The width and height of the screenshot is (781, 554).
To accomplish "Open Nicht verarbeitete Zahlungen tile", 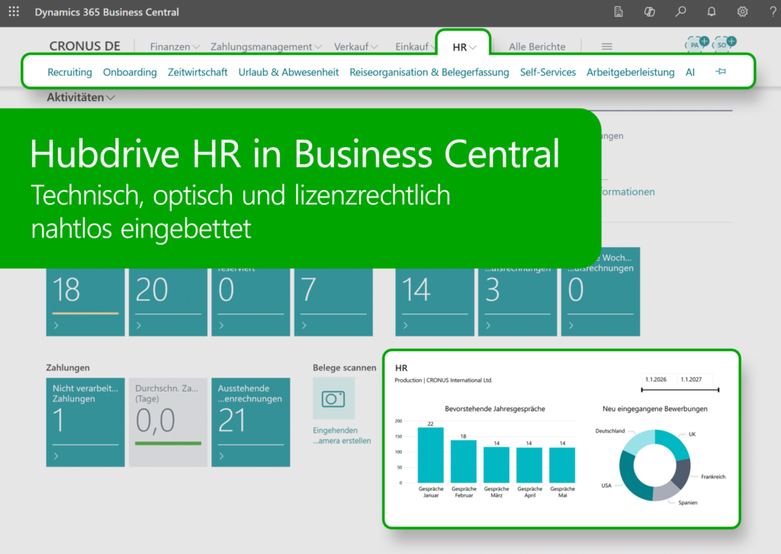I will (x=85, y=422).
